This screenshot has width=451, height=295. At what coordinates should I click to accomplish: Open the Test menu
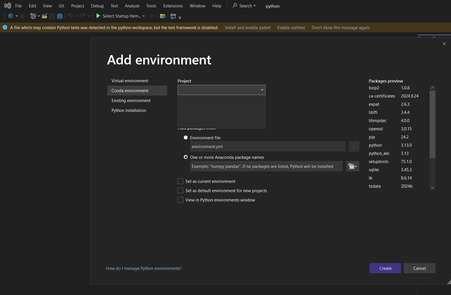click(114, 6)
